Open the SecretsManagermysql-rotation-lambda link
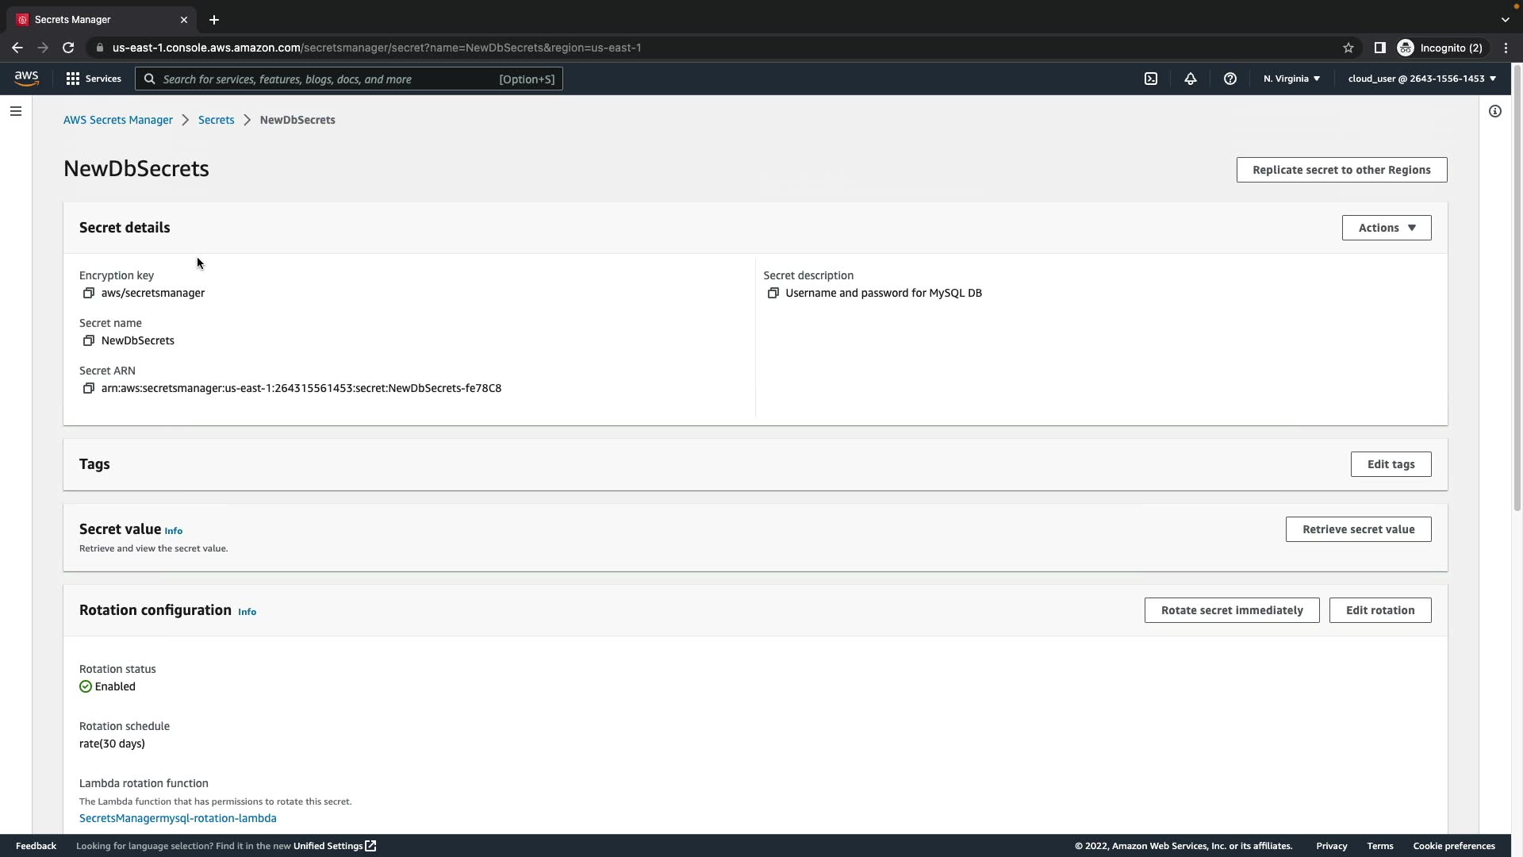Image resolution: width=1523 pixels, height=857 pixels. click(x=178, y=819)
